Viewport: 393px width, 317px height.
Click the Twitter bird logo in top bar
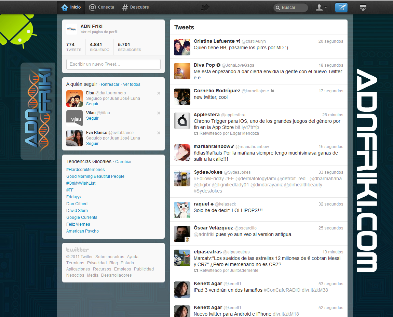point(205,7)
